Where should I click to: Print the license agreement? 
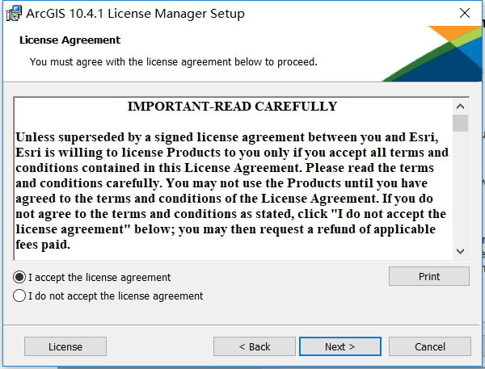tap(429, 276)
